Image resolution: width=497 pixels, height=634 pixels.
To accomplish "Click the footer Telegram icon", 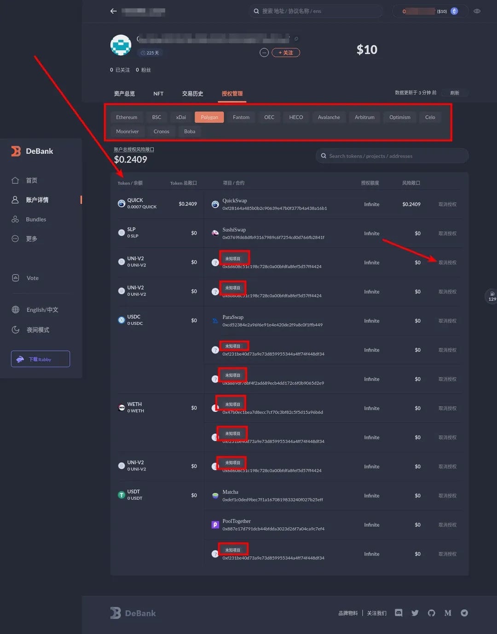I will [464, 613].
